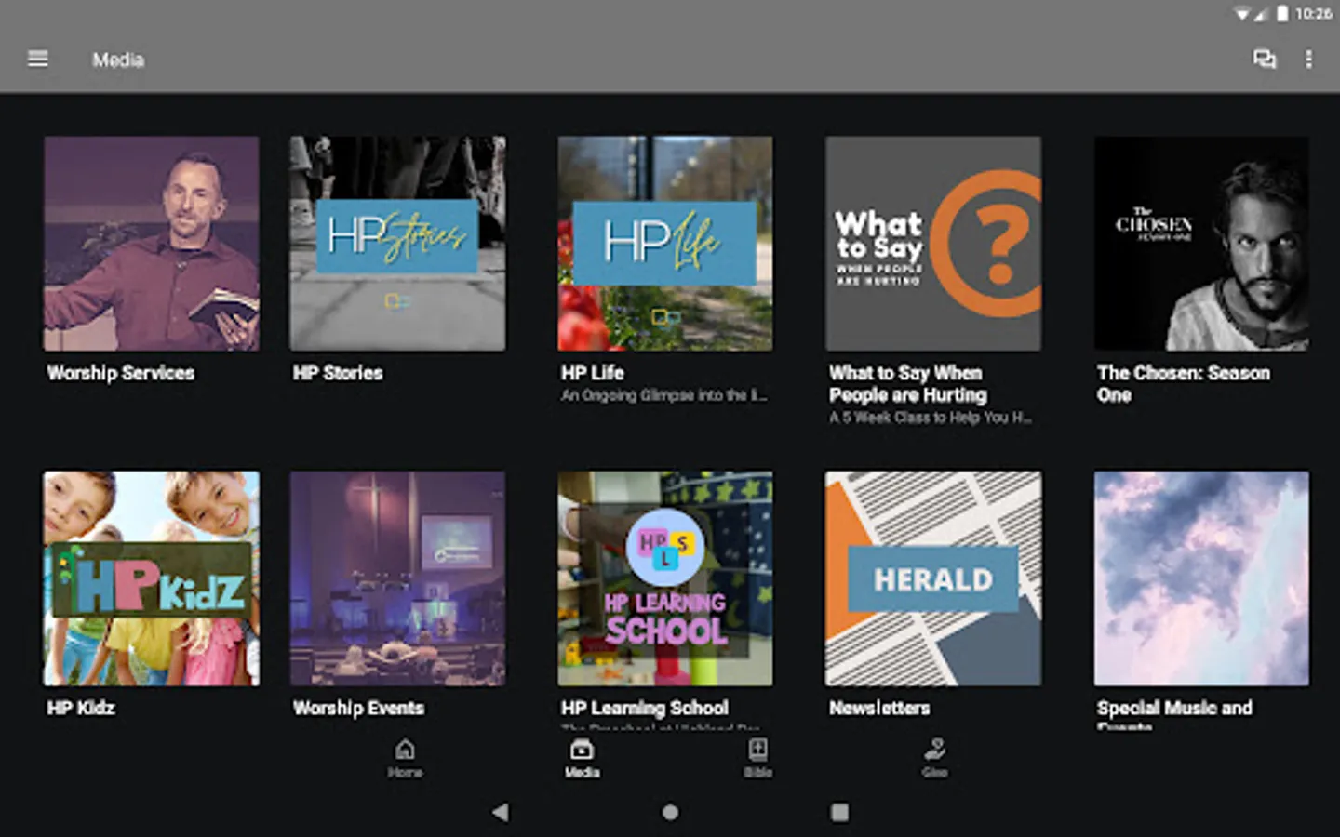The width and height of the screenshot is (1340, 837).
Task: Click the 'HP Kidz' title text
Action: point(81,708)
